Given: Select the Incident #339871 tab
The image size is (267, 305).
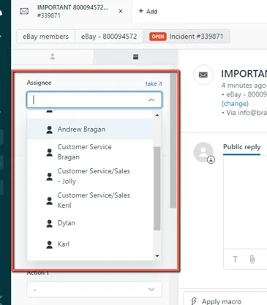Looking at the screenshot, I should point(187,37).
